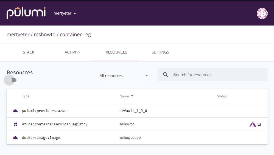Click the Azure portal logo icon

(253, 124)
